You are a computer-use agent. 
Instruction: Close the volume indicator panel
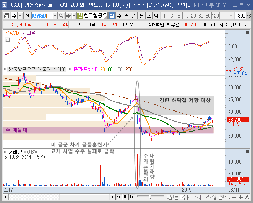pos(248,151)
